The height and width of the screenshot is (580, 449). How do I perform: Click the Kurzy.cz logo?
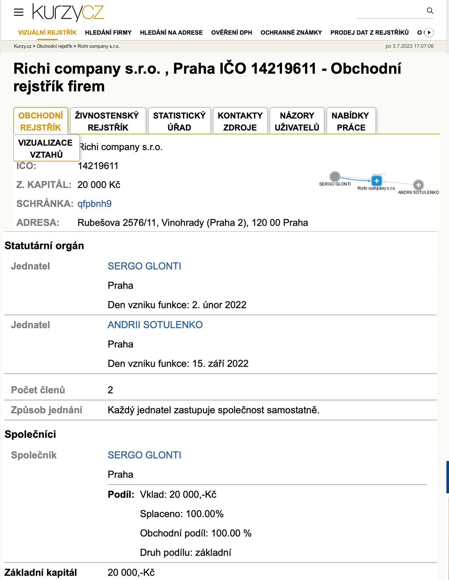tap(68, 13)
